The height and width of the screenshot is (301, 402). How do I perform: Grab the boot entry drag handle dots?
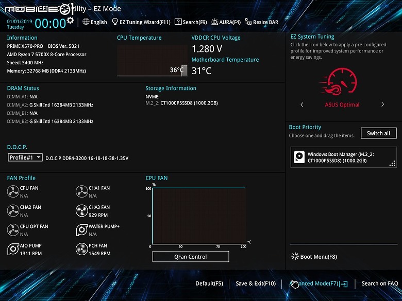click(x=392, y=163)
